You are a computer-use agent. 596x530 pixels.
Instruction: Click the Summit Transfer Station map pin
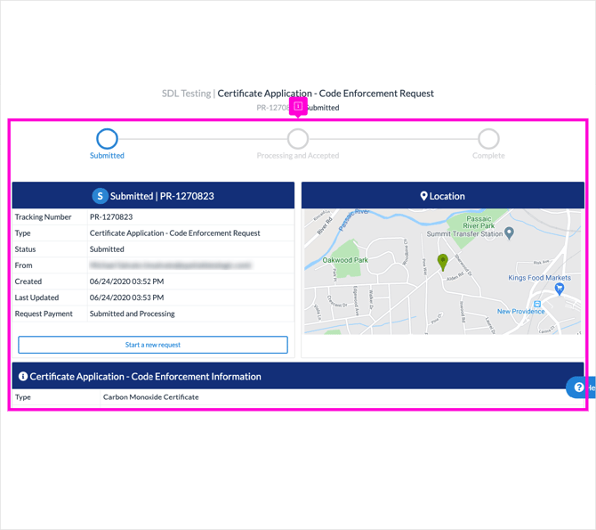coord(510,233)
